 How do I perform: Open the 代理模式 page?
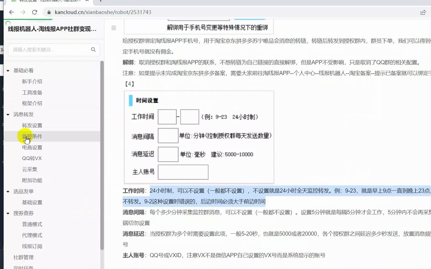[x=32, y=235]
